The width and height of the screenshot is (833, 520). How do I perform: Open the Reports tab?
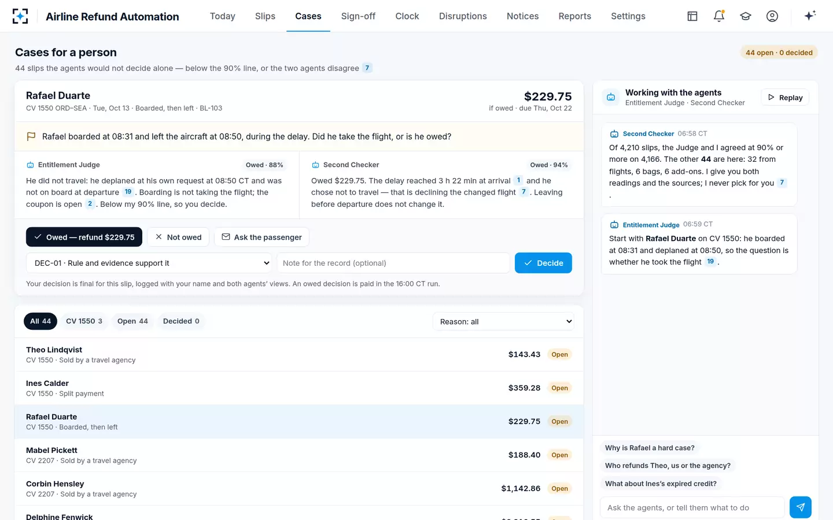pyautogui.click(x=574, y=16)
